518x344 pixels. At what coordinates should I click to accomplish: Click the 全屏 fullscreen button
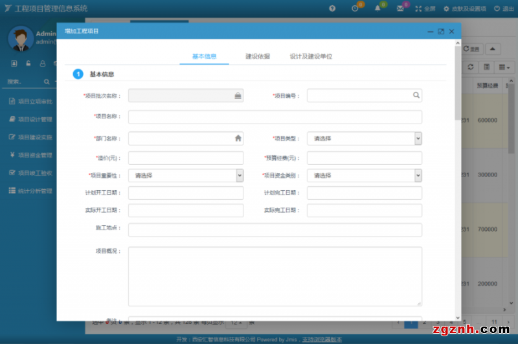coord(425,8)
